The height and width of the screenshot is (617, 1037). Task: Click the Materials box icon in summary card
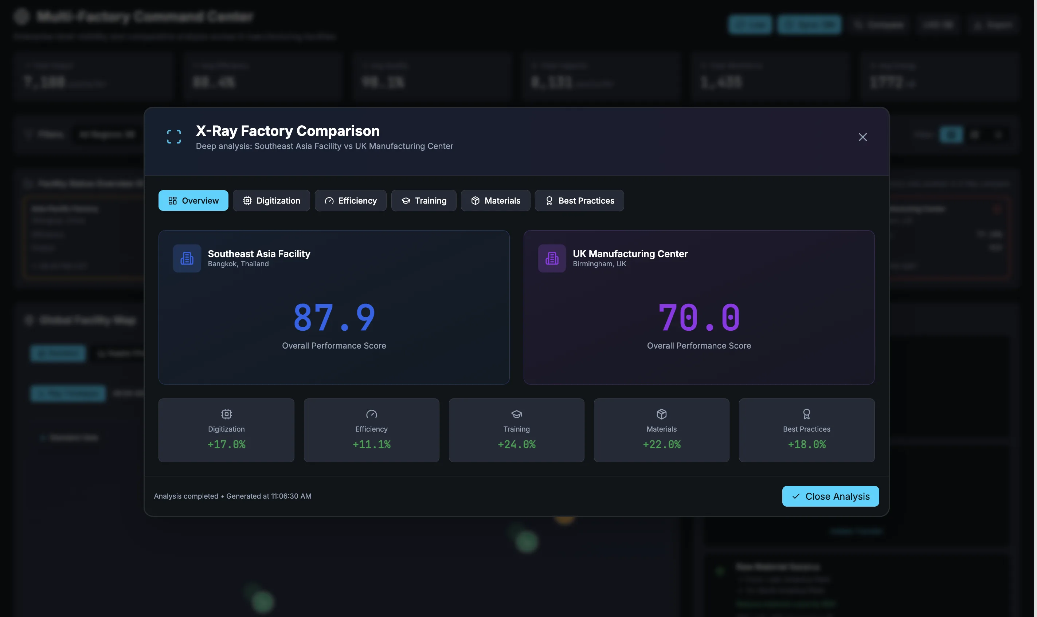pyautogui.click(x=662, y=414)
